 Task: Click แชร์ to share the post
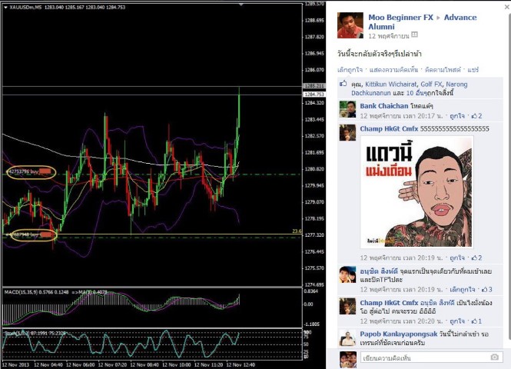[473, 70]
